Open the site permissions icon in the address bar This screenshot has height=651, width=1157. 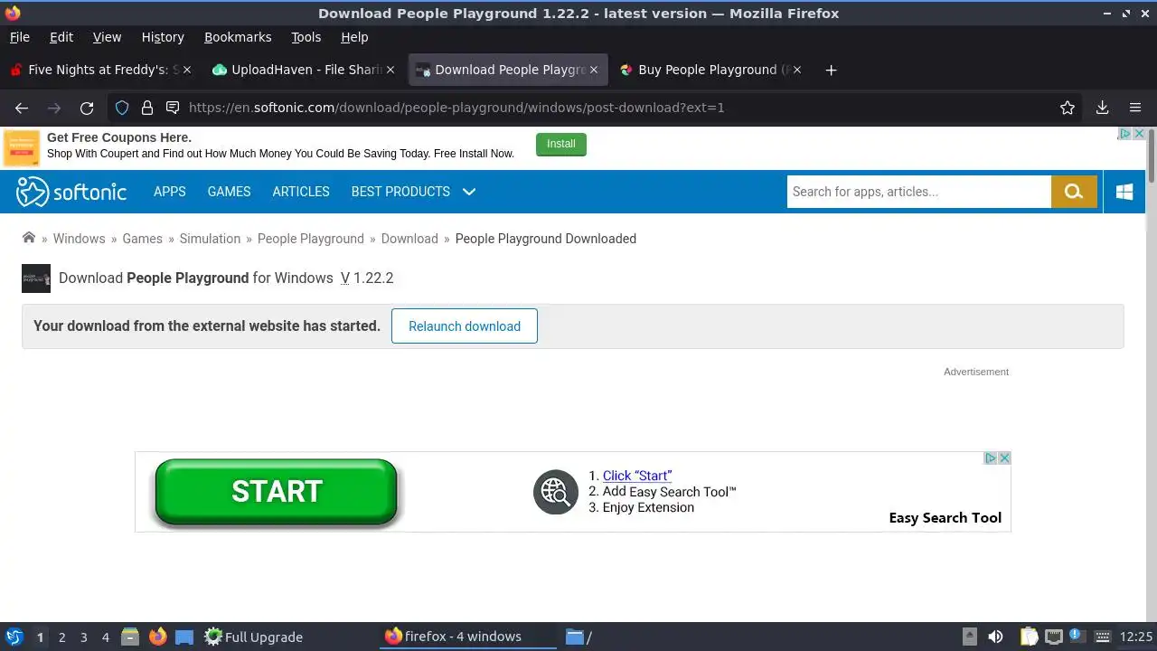(x=173, y=108)
